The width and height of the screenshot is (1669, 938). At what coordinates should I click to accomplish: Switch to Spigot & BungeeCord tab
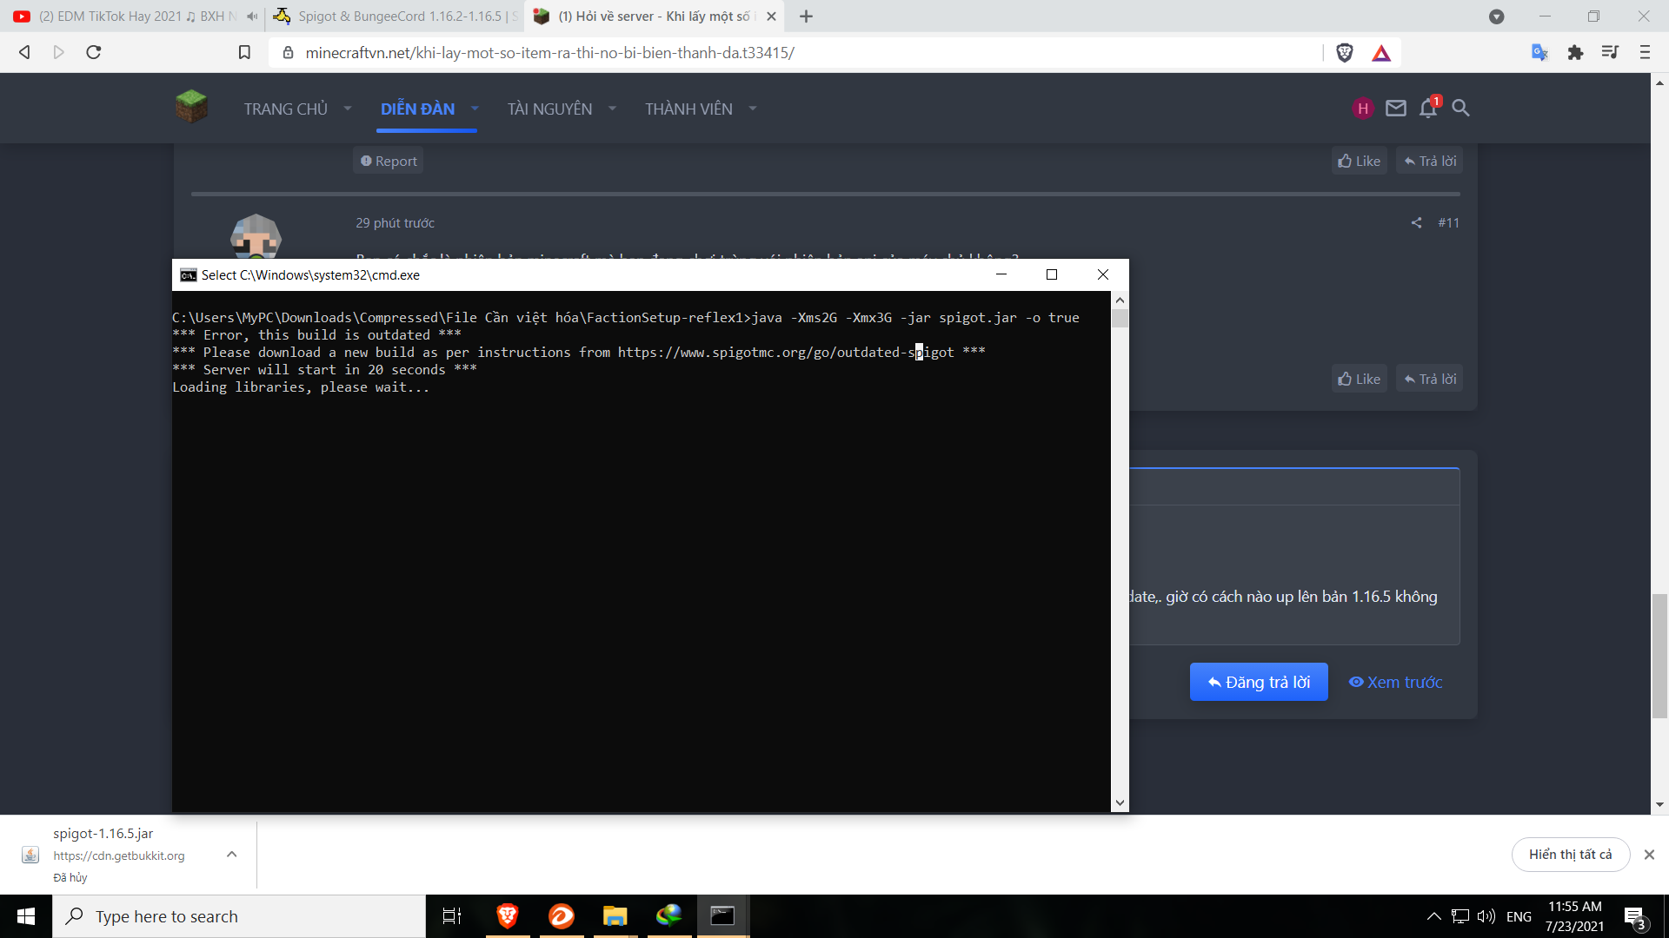click(396, 17)
